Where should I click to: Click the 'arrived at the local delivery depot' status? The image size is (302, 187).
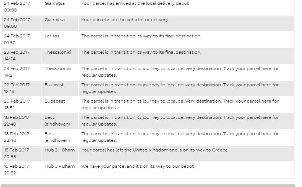point(135,3)
